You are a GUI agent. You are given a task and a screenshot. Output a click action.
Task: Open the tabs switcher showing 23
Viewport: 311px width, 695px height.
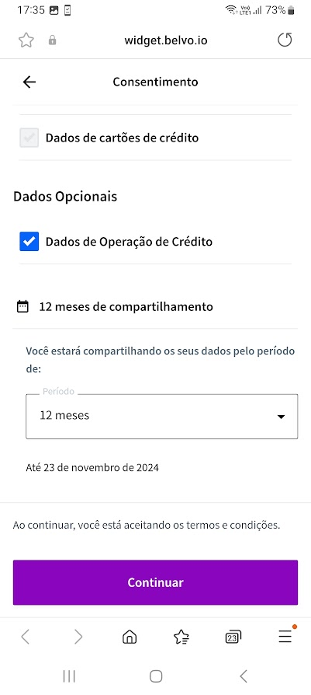(233, 637)
